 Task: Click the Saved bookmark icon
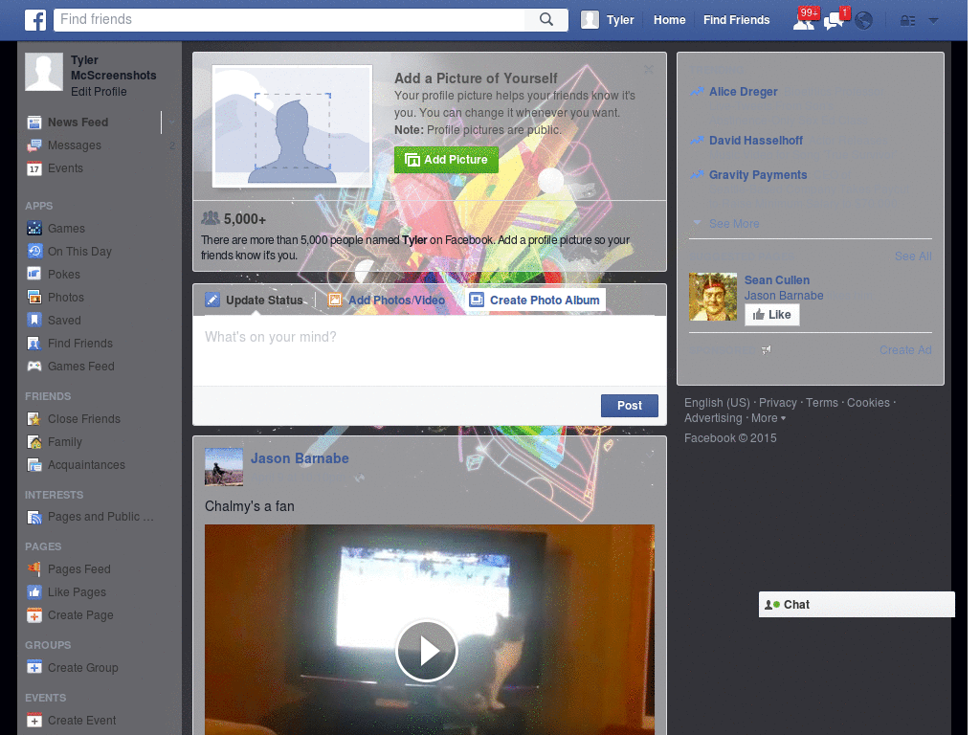click(x=34, y=320)
